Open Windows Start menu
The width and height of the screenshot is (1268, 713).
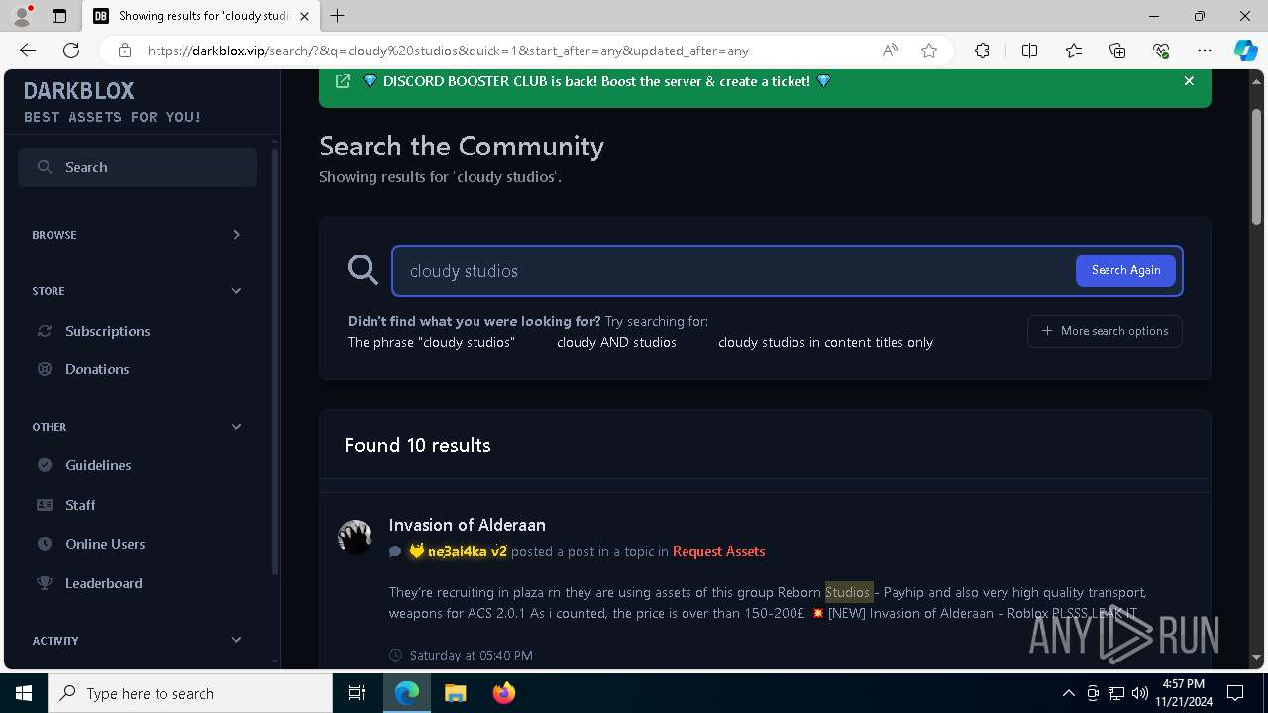pyautogui.click(x=24, y=693)
